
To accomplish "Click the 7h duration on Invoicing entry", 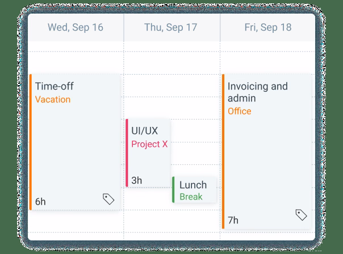I will tap(233, 220).
